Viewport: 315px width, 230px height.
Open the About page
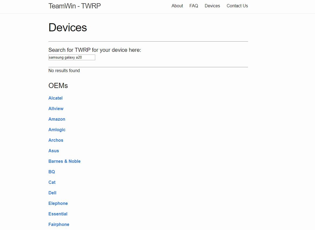[177, 6]
